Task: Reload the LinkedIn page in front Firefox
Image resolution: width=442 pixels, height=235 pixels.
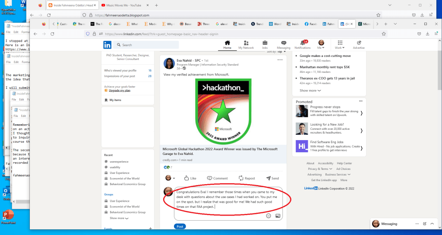Action: click(52, 34)
